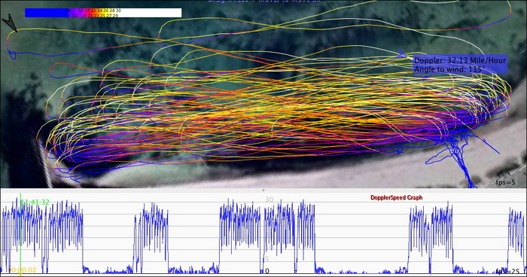Click the rightmost speed burst at graph edge

click(516, 236)
